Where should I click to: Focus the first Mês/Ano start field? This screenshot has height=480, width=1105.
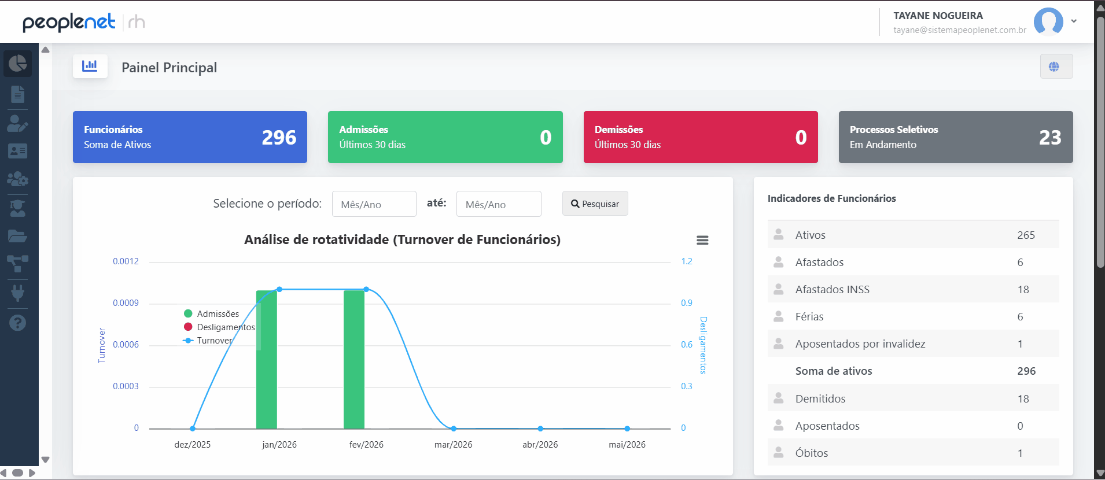374,204
